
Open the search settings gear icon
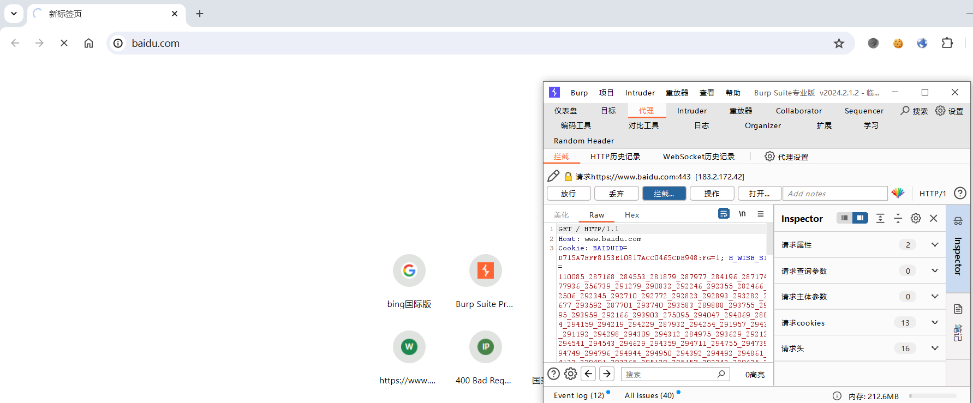(571, 374)
